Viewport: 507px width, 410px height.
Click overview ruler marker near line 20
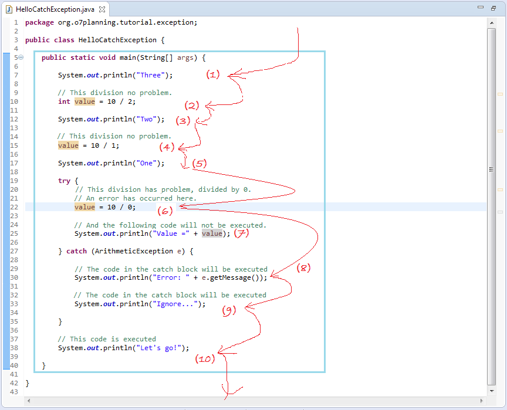pos(500,189)
